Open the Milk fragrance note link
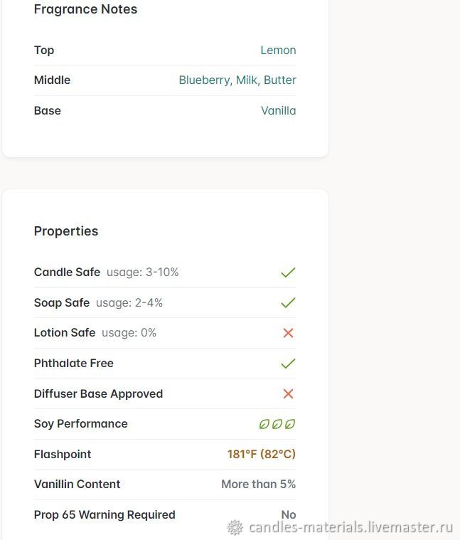This screenshot has width=460, height=540. (247, 80)
